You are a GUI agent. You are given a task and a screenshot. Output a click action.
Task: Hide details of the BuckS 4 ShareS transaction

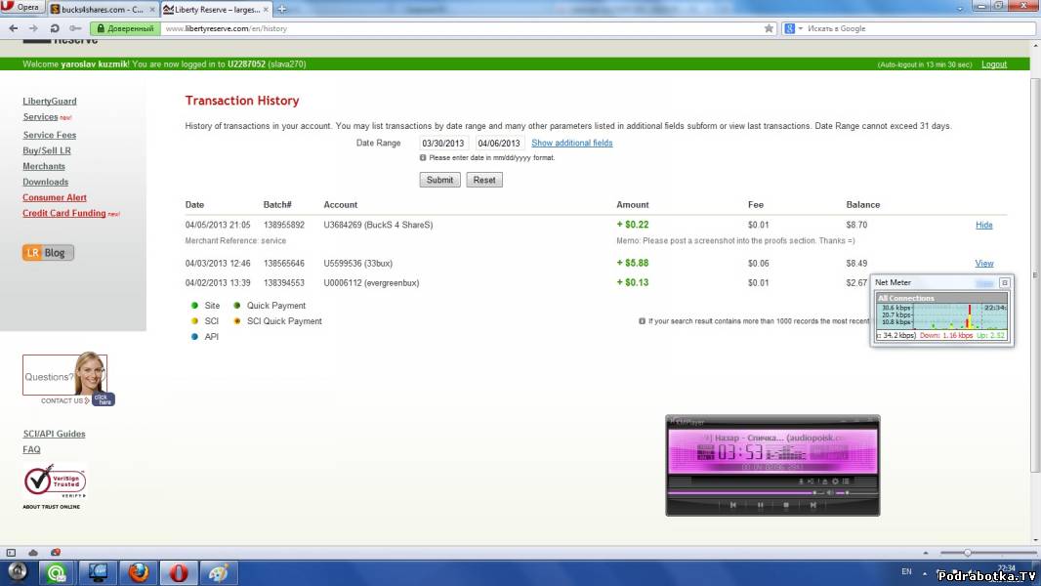tap(983, 225)
